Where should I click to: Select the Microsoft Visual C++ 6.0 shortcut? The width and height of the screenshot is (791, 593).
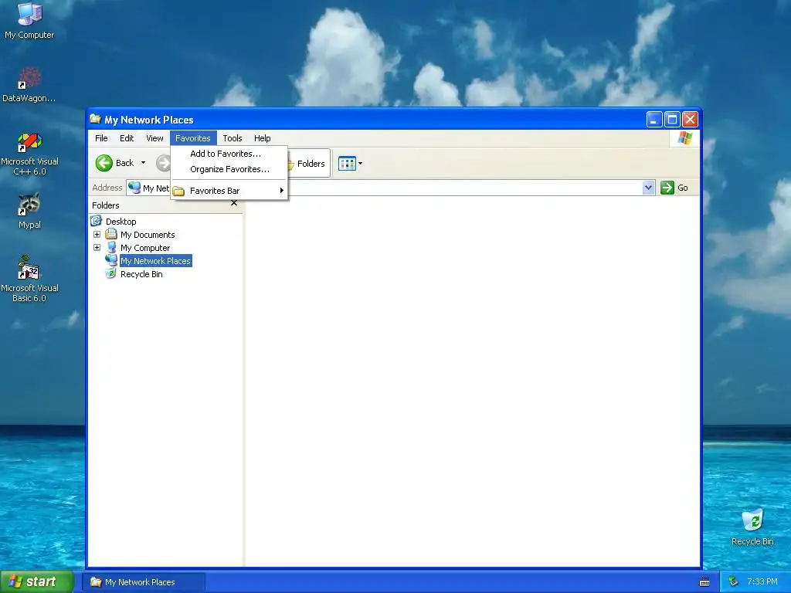[x=29, y=154]
